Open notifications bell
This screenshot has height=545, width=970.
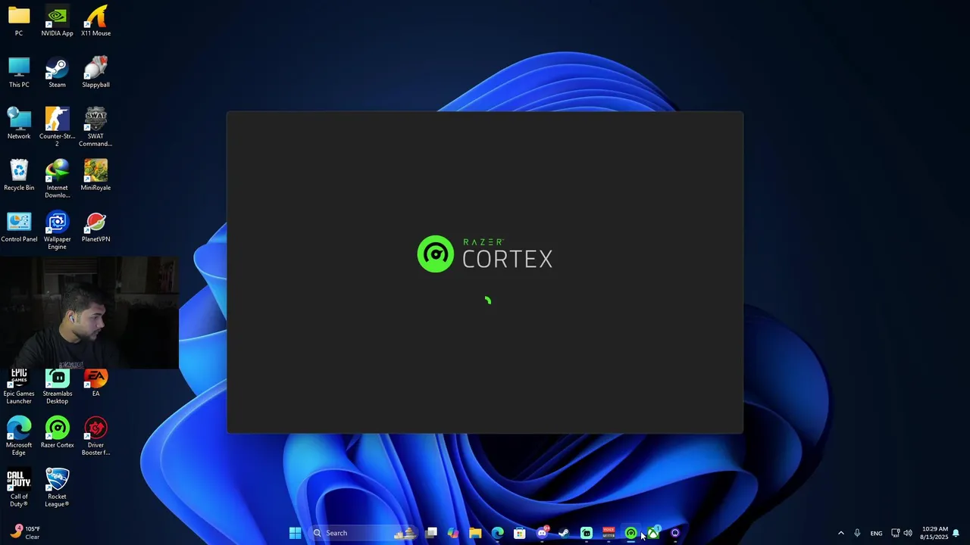tap(956, 533)
